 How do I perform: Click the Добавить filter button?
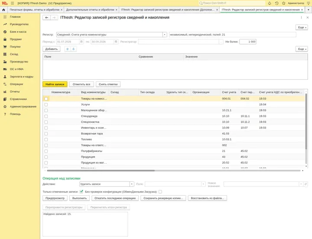pos(51,49)
